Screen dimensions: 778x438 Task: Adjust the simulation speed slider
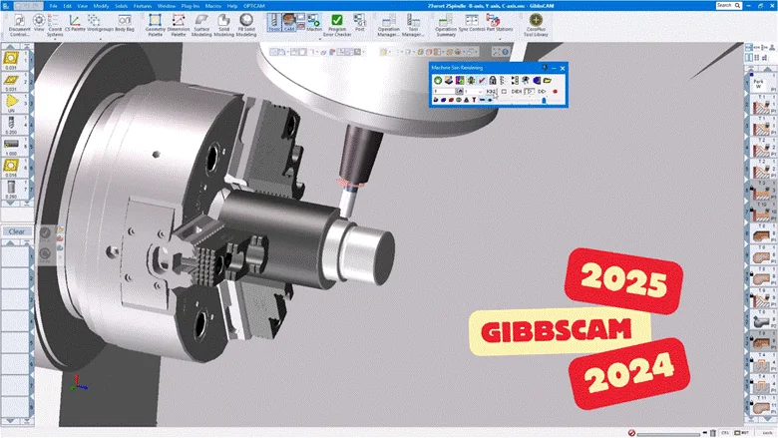coord(544,100)
